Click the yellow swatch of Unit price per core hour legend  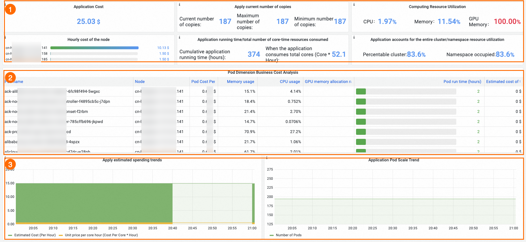click(x=61, y=235)
